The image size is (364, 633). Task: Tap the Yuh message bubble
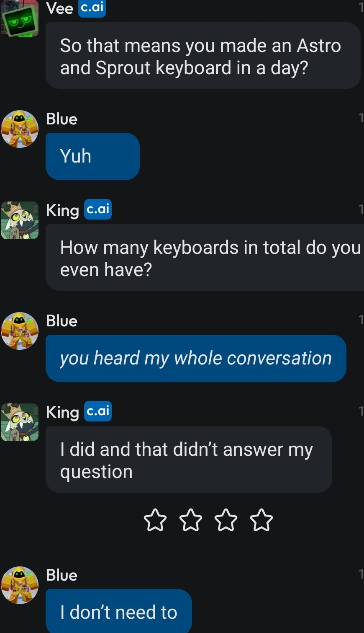(x=92, y=156)
